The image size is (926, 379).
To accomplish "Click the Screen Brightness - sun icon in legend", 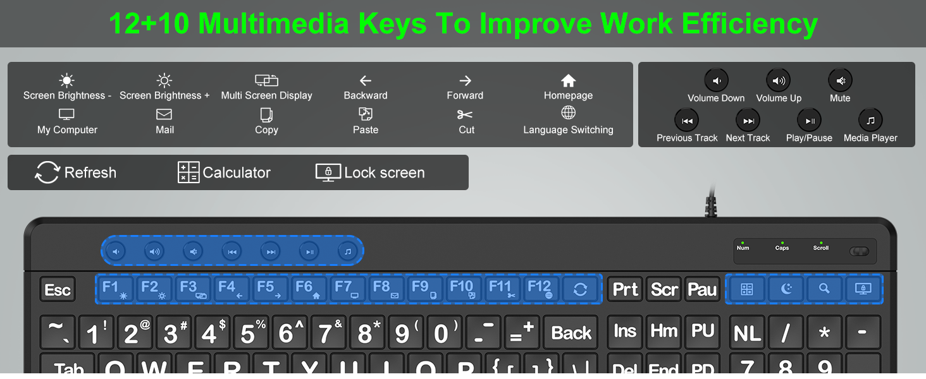I will point(66,80).
